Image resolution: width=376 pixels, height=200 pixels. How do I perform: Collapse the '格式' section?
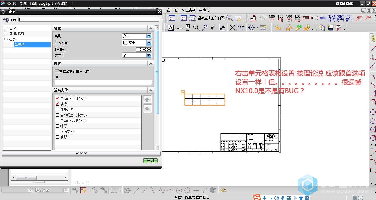coord(151,28)
